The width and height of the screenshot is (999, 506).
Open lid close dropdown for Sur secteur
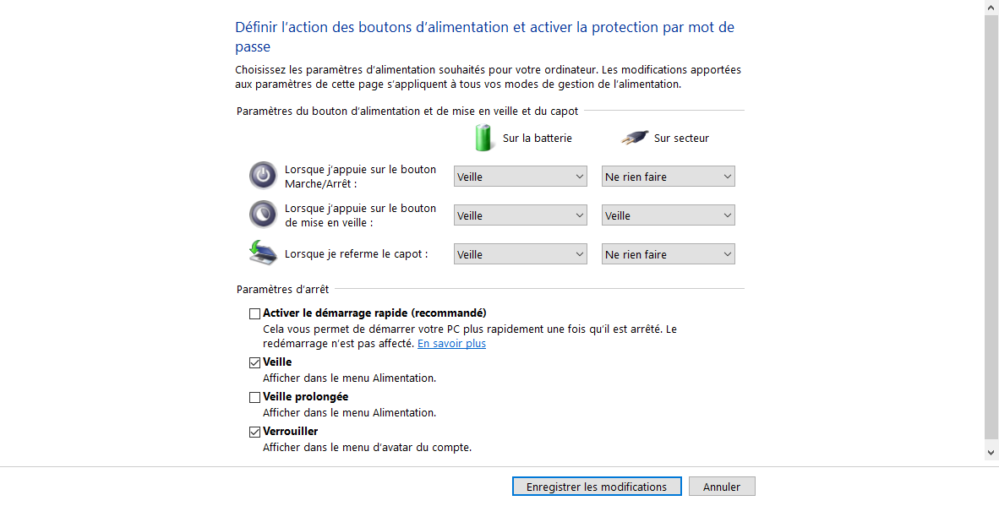tap(669, 254)
